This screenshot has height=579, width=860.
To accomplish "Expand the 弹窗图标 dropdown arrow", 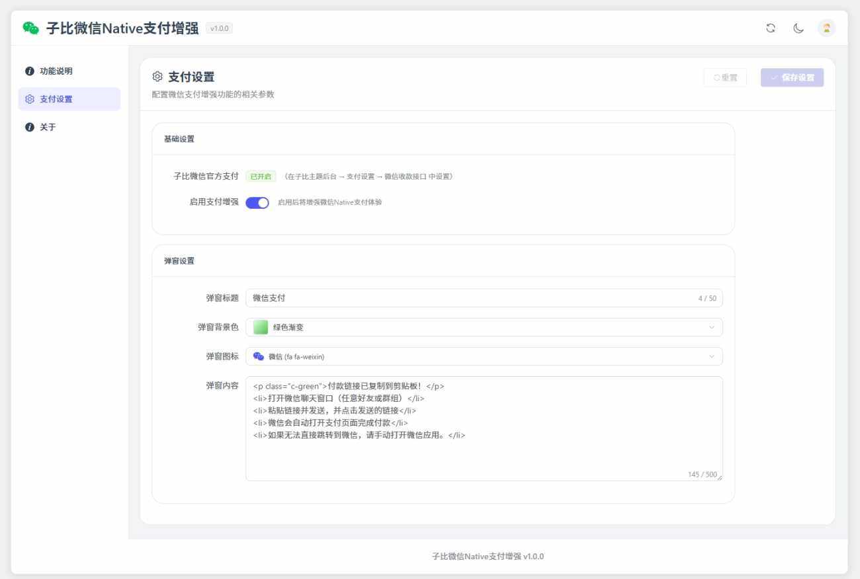I will point(712,356).
